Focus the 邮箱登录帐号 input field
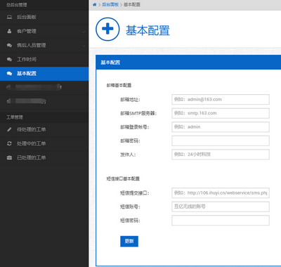281x267 pixels. coord(221,127)
